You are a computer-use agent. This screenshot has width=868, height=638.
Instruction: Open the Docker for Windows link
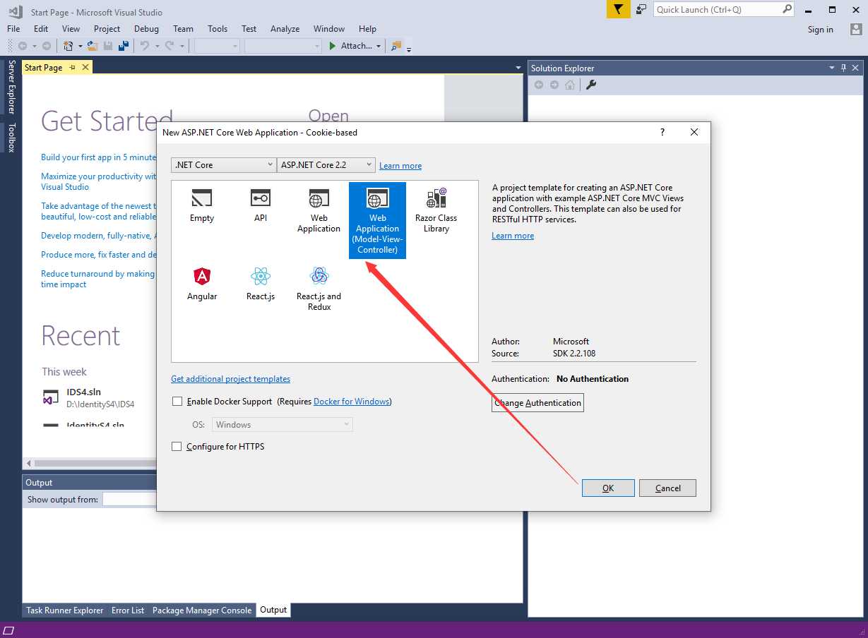click(351, 402)
